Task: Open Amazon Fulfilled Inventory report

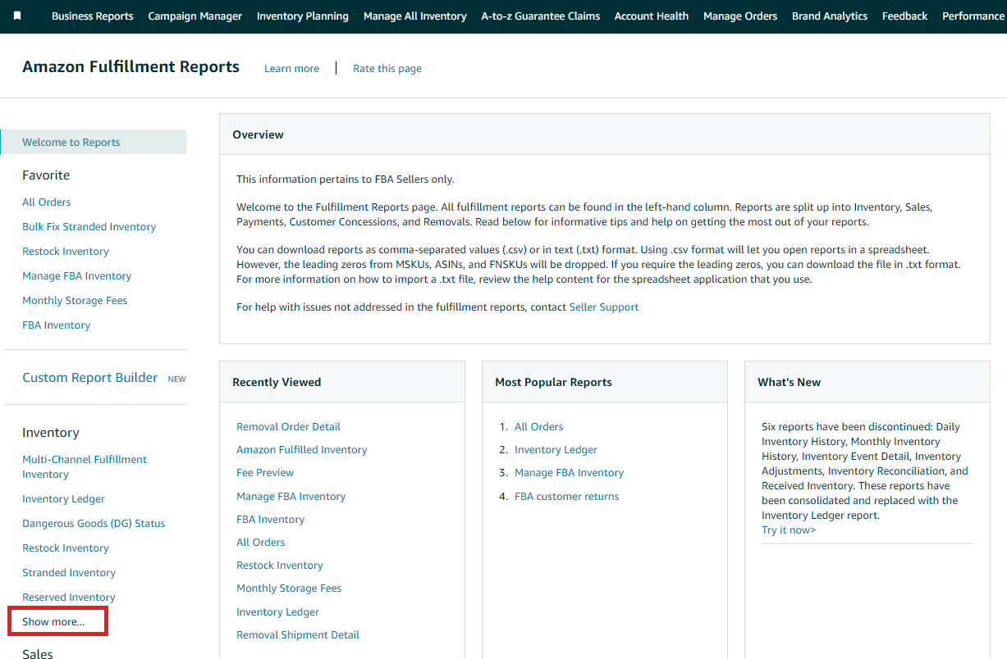Action: tap(302, 450)
